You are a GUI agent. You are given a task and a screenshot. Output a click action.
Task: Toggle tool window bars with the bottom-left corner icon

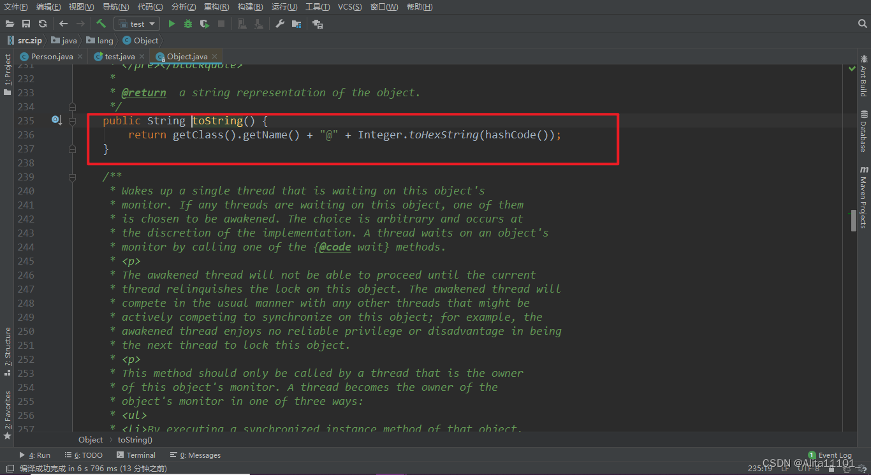pos(10,469)
